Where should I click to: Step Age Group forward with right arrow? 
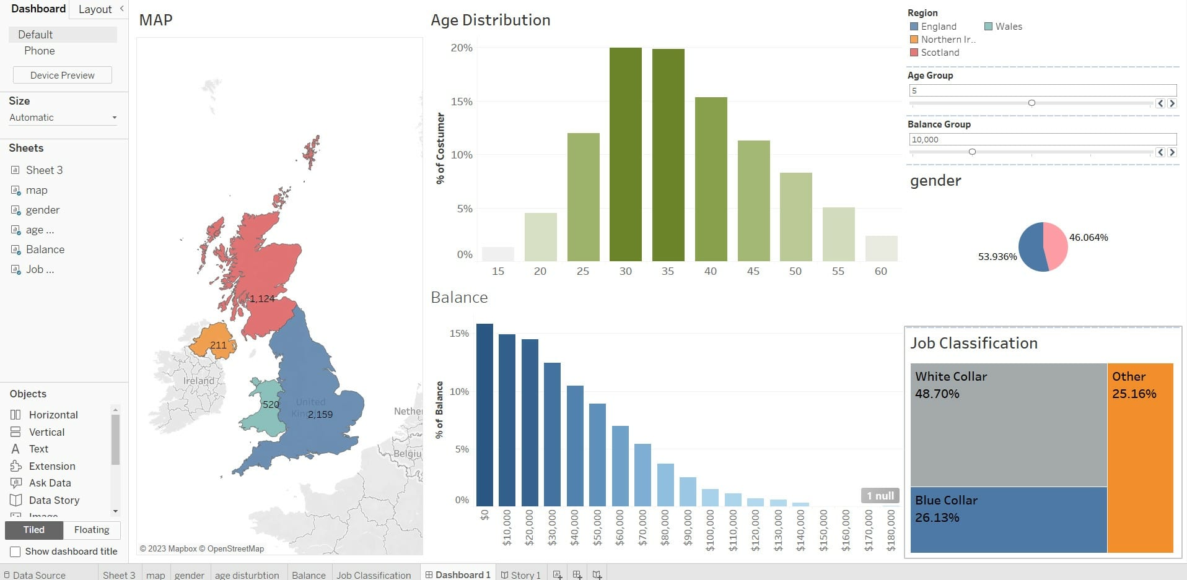[x=1172, y=103]
